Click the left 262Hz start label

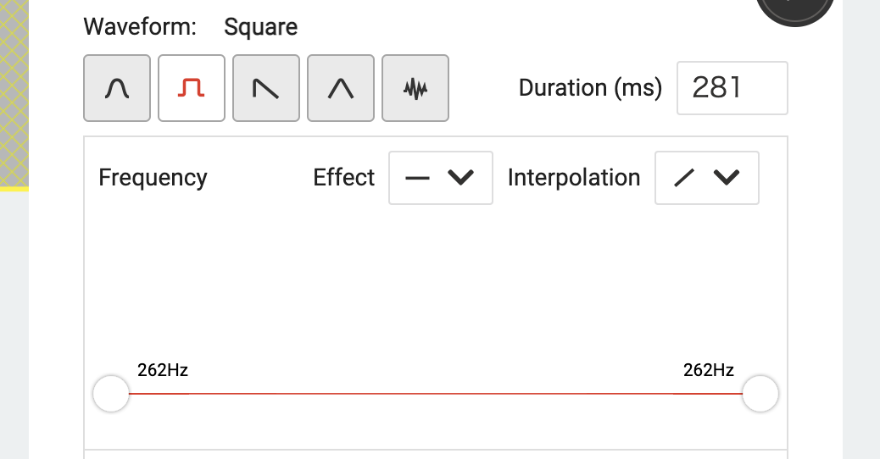163,370
